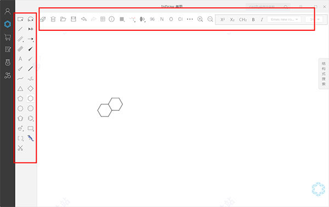The width and height of the screenshot is (329, 207).
Task: Click the info circle icon
Action: pos(112,19)
